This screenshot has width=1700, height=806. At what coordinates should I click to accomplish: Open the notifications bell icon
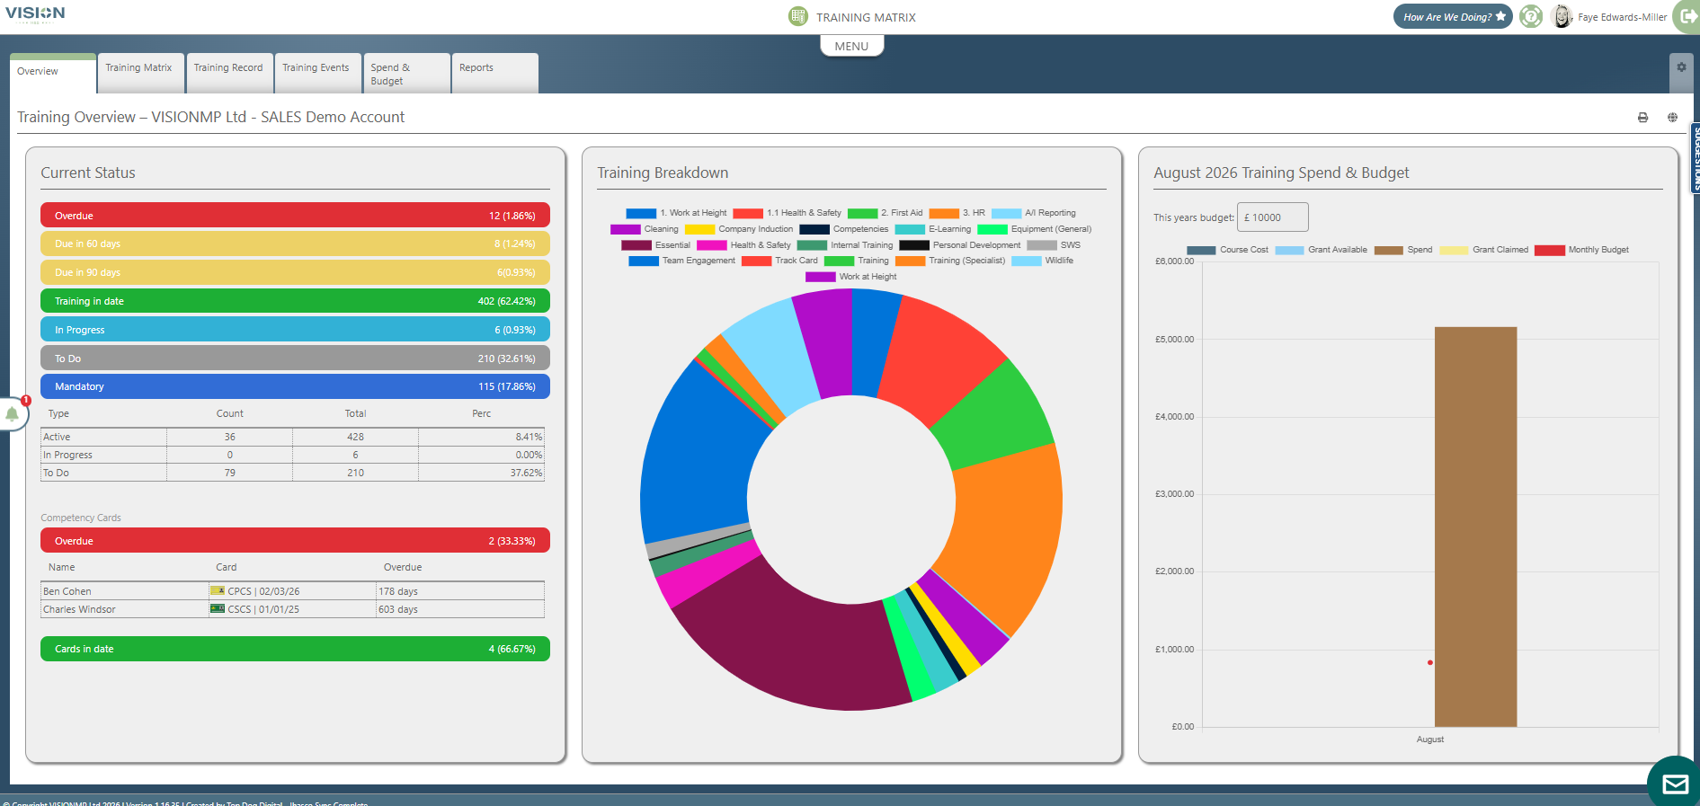coord(13,414)
